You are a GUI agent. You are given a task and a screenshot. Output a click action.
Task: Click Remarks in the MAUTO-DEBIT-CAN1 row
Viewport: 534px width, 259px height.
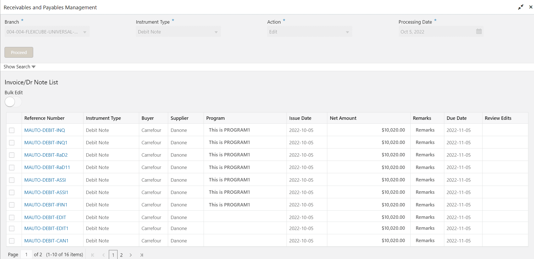(x=425, y=240)
